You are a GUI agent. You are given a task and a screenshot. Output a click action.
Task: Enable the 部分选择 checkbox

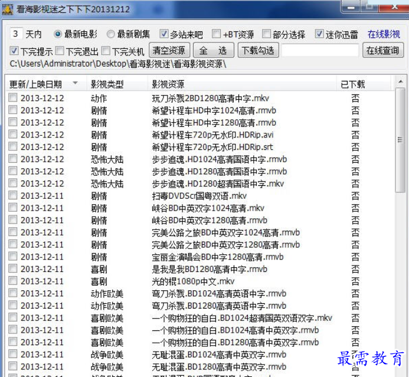pos(266,34)
